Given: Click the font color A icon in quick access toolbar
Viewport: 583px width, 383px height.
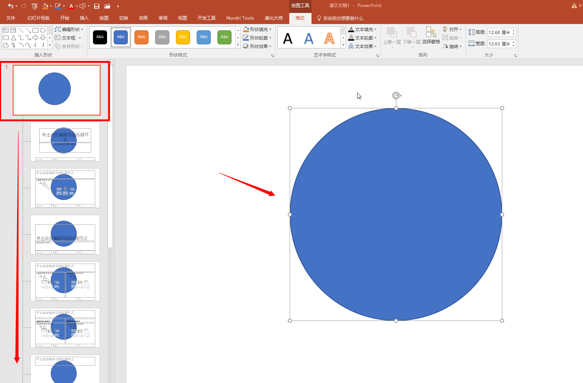Looking at the screenshot, I should [71, 6].
